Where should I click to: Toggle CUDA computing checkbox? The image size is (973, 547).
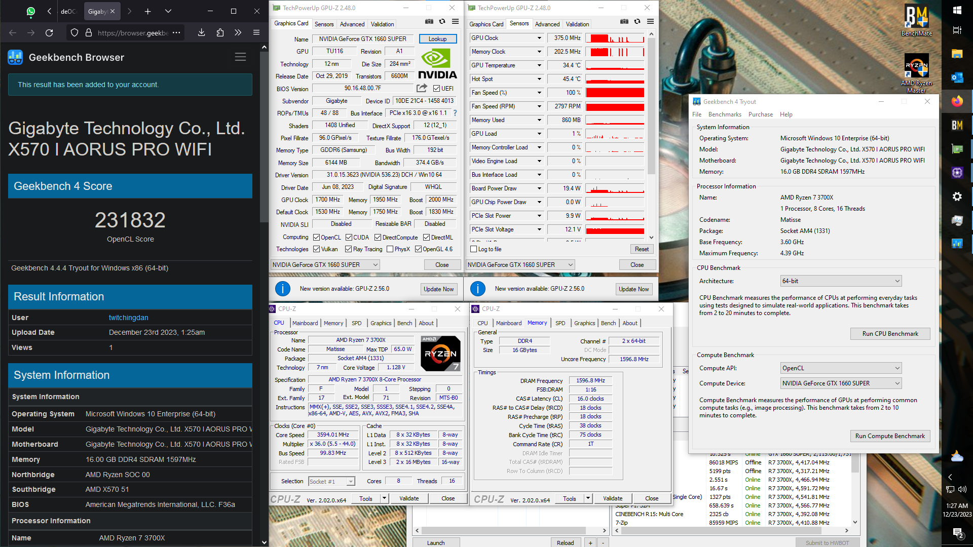(349, 238)
